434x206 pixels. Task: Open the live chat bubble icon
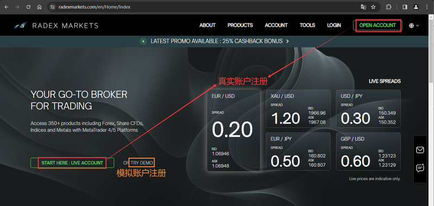(420, 168)
